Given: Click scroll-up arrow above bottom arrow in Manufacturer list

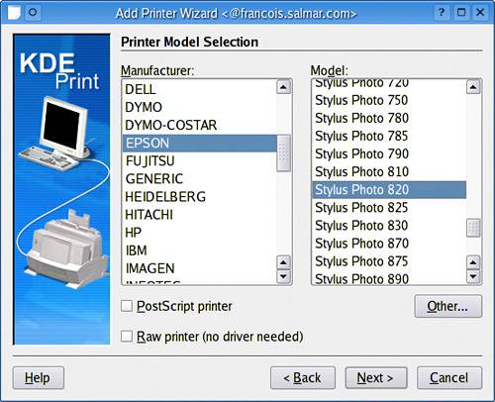Looking at the screenshot, I should click(283, 262).
